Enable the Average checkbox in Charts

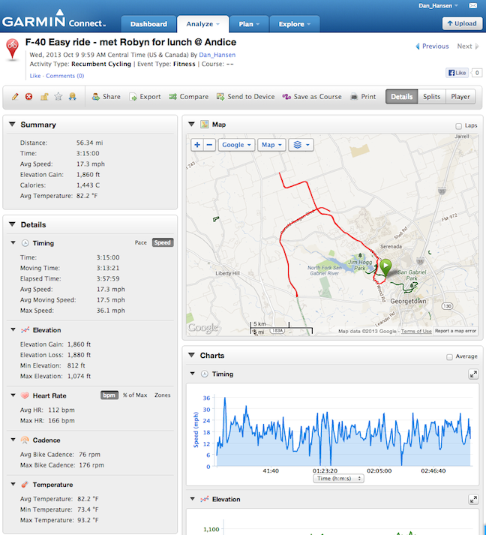point(449,357)
